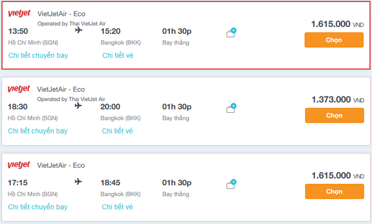Click the airplane icon on the 17:15 flight
The width and height of the screenshot is (372, 224).
click(x=78, y=182)
